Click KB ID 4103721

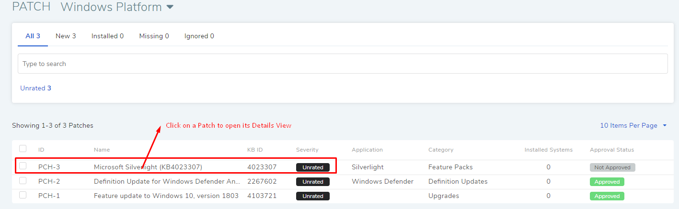pos(262,196)
